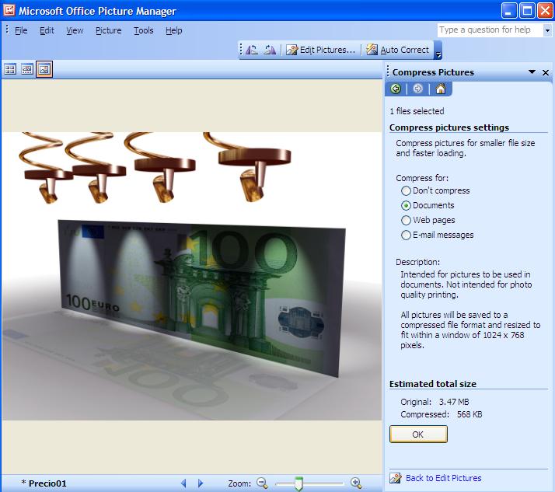Go back in the task pane
The width and height of the screenshot is (555, 492).
[x=396, y=89]
